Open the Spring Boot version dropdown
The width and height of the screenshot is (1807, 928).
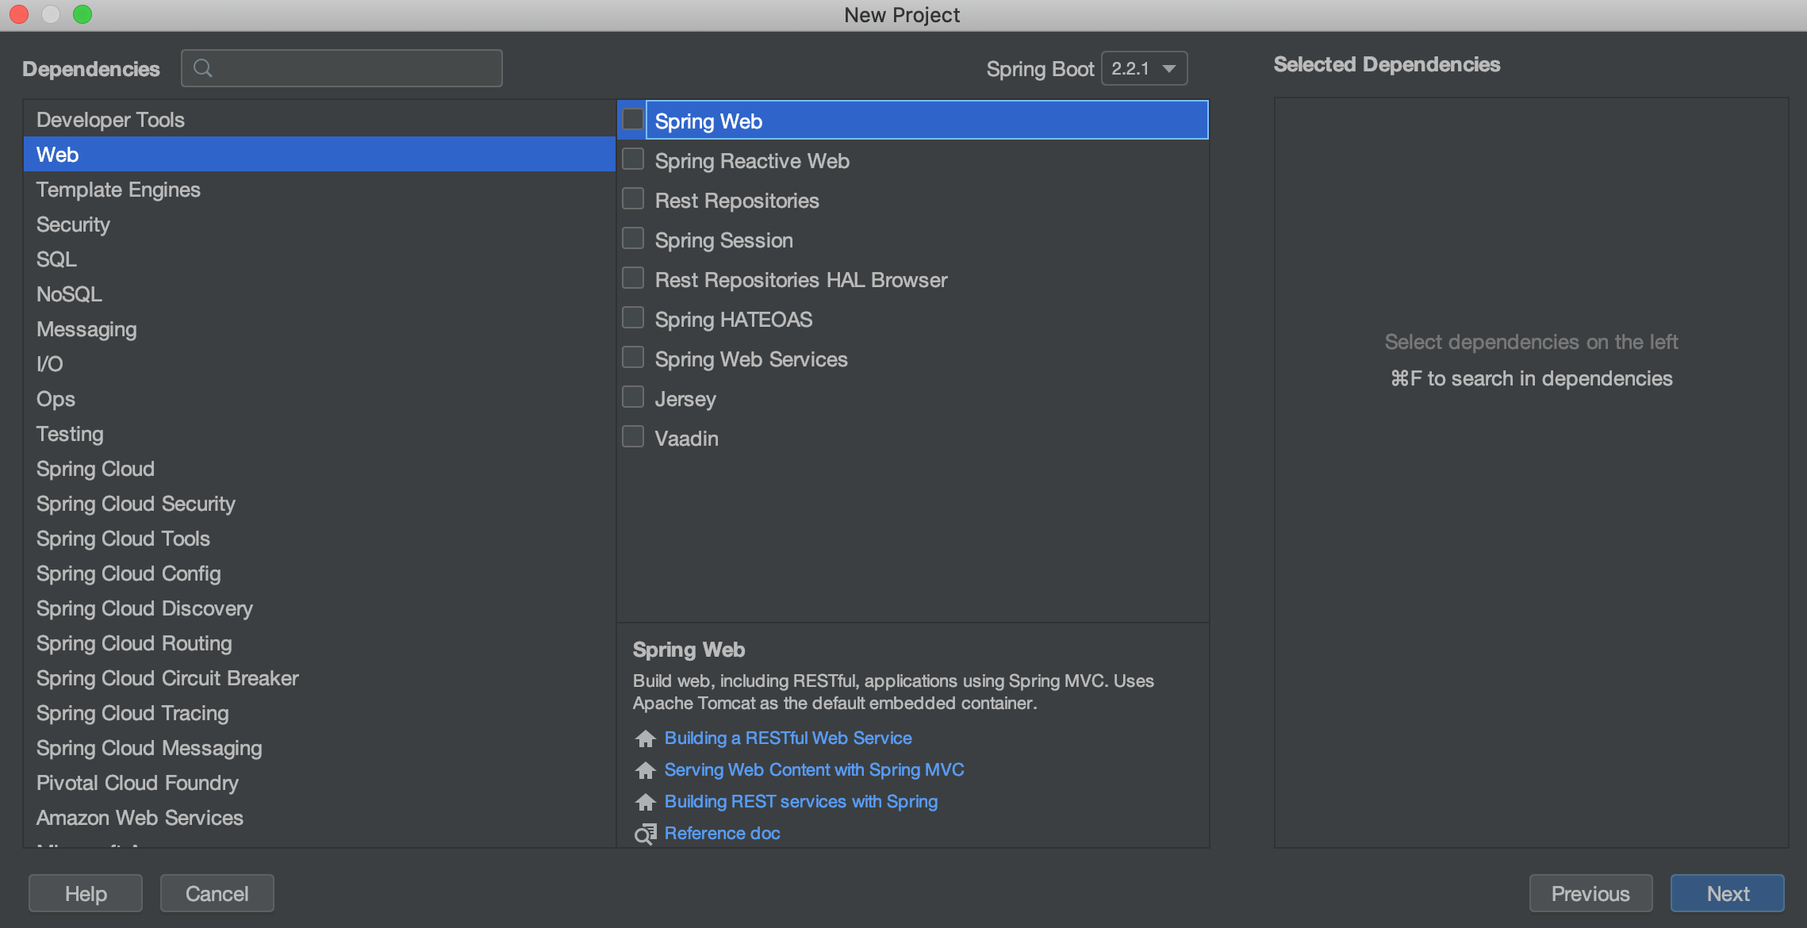(1144, 68)
